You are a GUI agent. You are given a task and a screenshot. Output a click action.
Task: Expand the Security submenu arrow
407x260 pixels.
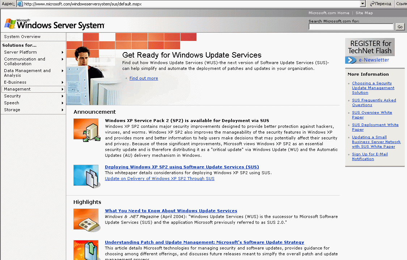(63, 96)
